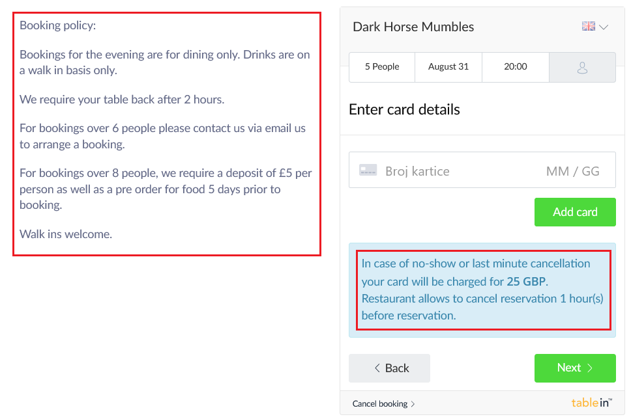Click the guest profile person icon
The image size is (631, 419).
583,68
